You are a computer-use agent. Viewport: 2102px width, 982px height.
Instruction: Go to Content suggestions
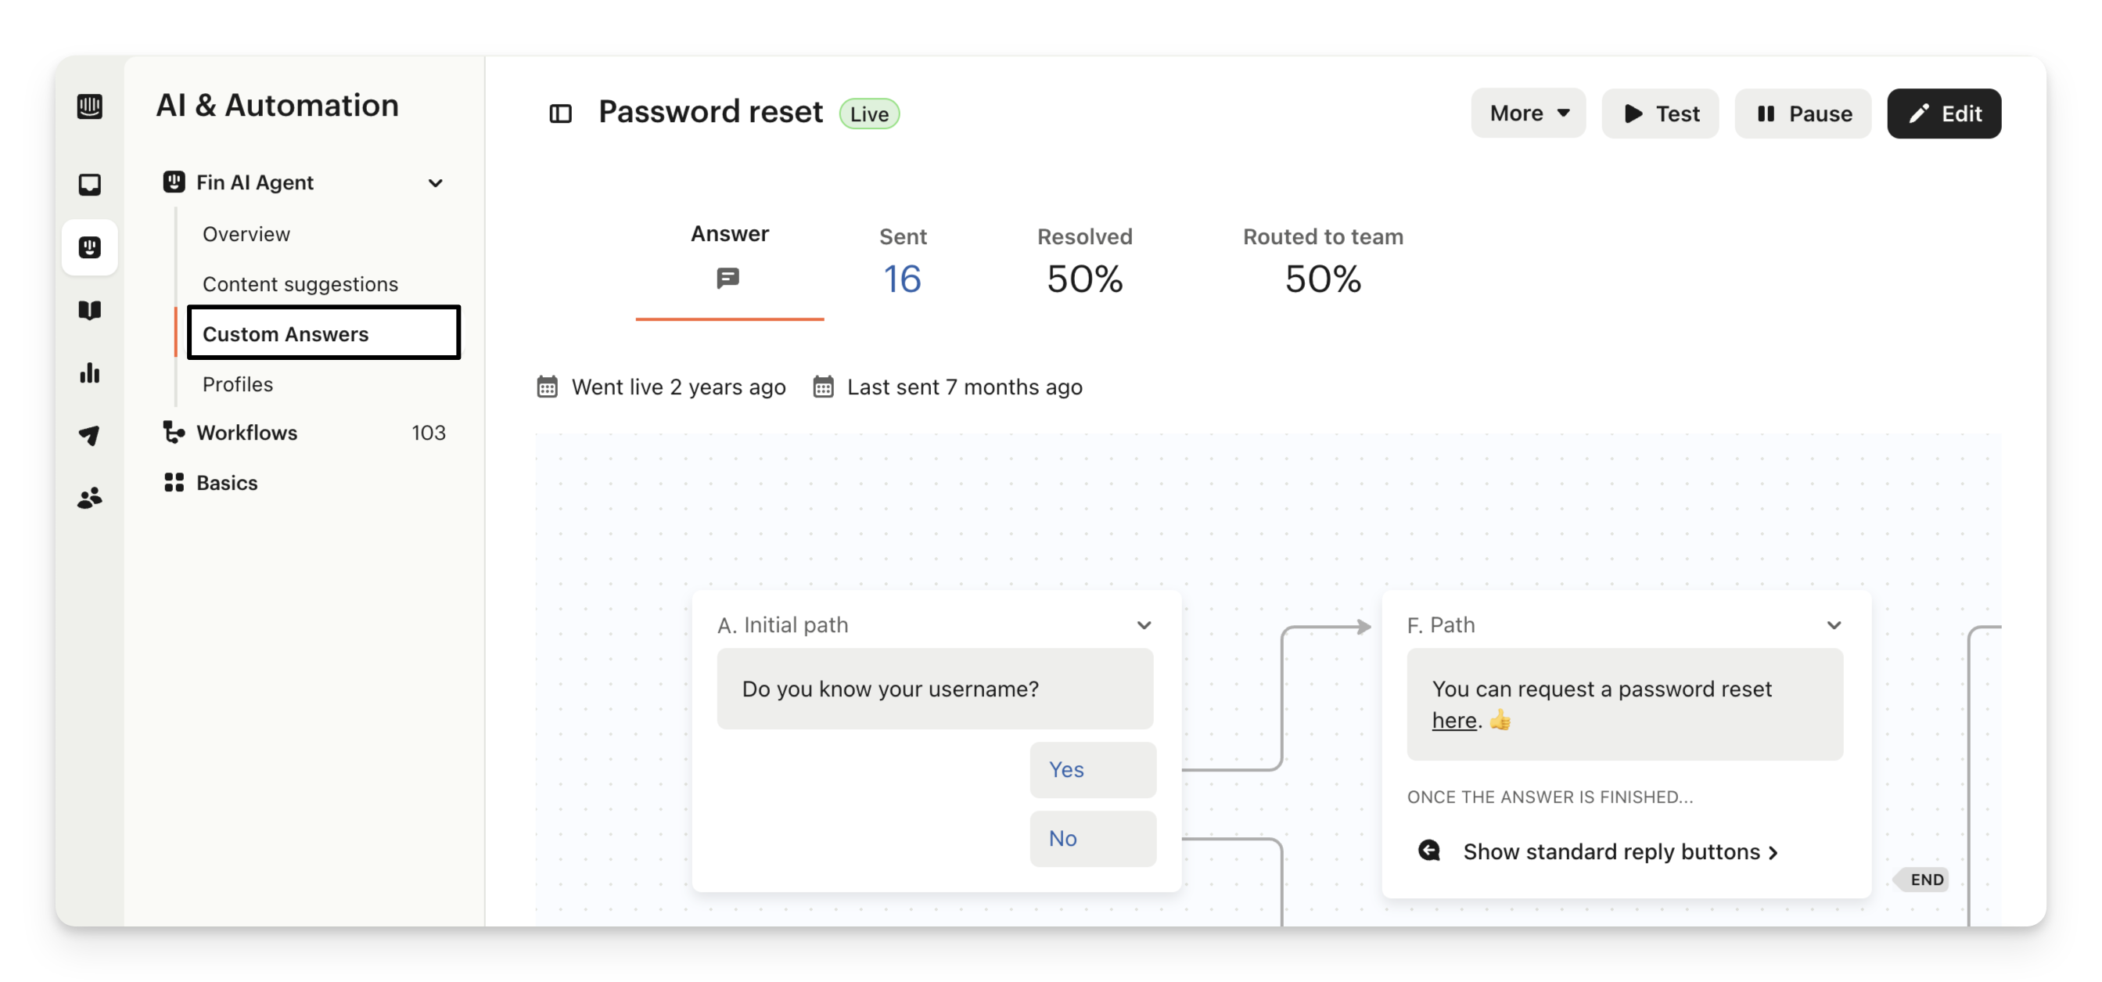(300, 284)
